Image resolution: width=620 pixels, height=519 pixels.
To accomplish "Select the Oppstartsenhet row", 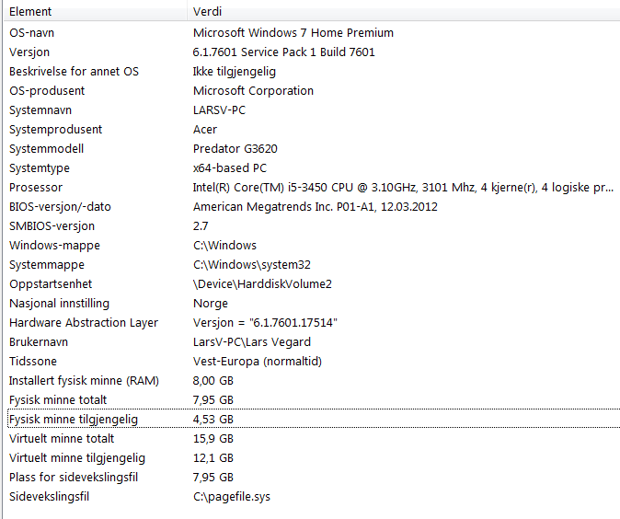I will coord(51,284).
